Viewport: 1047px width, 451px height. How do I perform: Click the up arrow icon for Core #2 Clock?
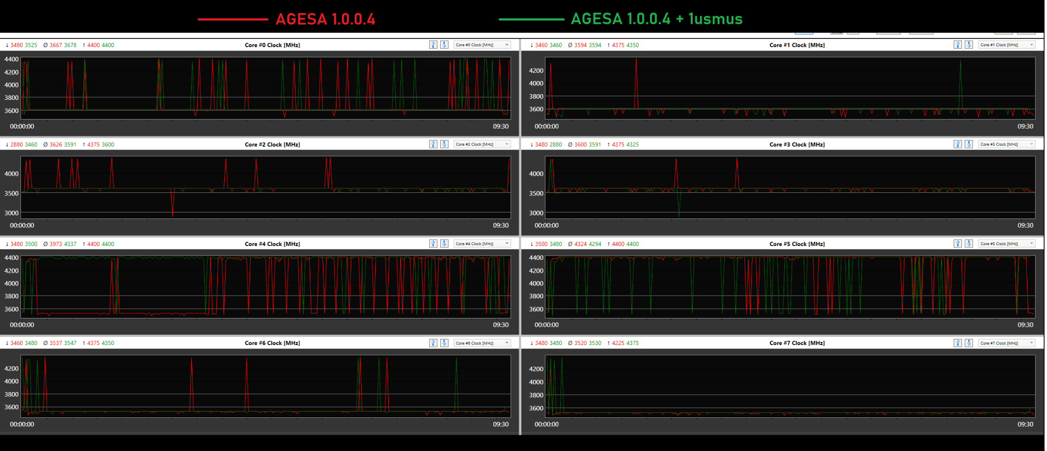pyautogui.click(x=433, y=144)
